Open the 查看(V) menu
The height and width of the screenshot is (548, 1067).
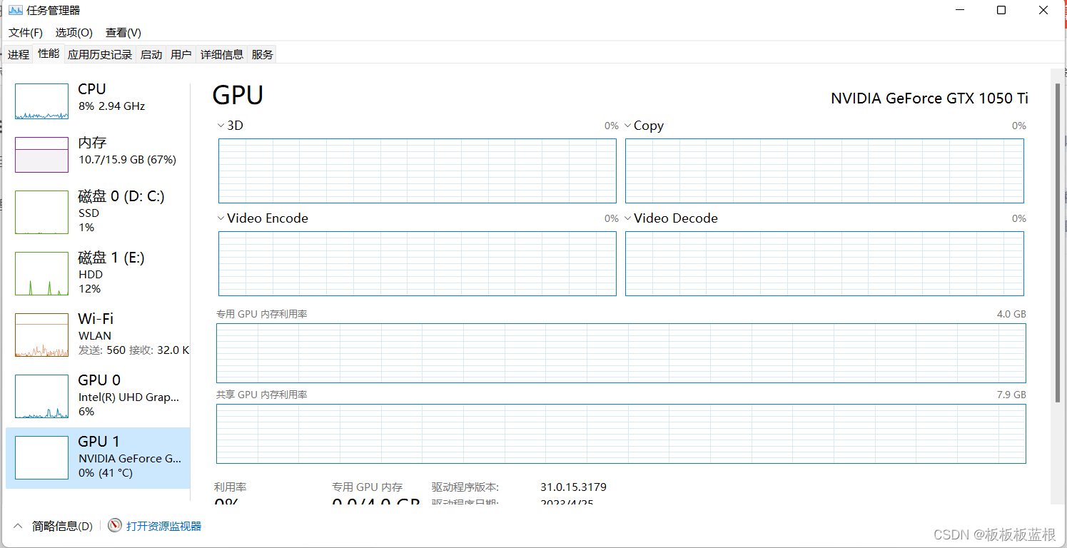tap(123, 33)
